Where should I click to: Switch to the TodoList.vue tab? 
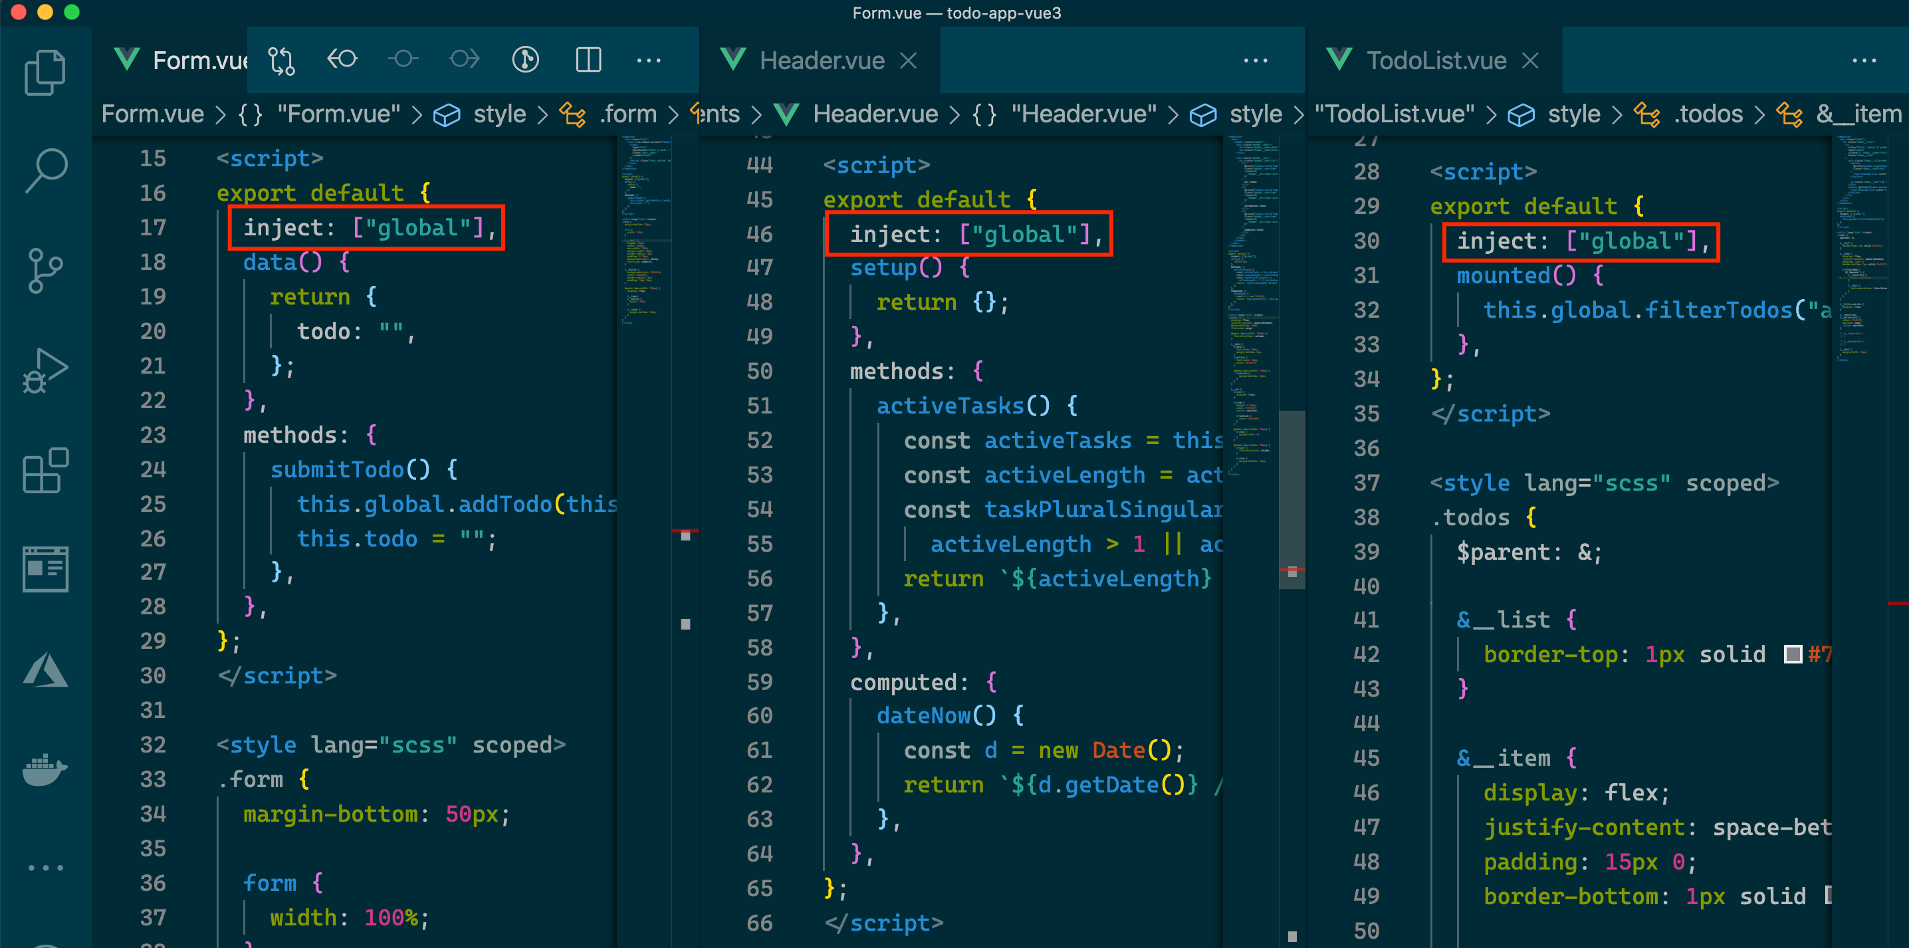pos(1436,60)
